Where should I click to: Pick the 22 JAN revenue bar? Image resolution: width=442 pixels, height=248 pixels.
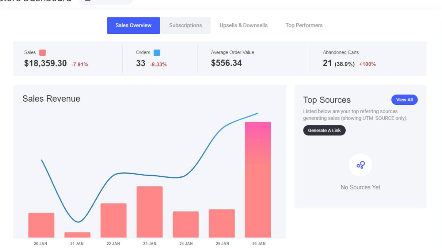tap(114, 220)
